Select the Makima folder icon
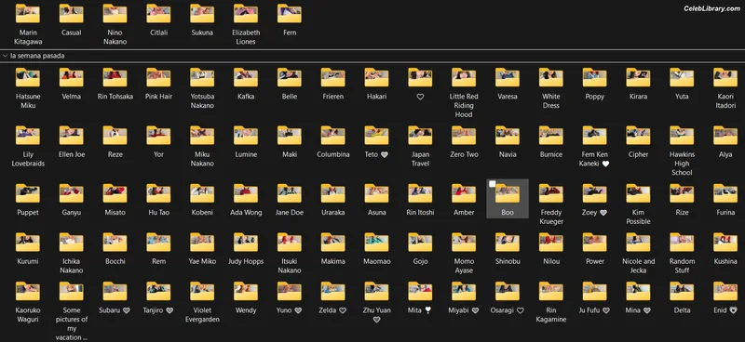The width and height of the screenshot is (745, 342). 333,243
